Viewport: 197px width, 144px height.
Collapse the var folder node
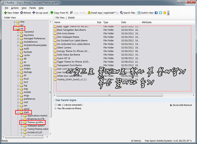15,29
